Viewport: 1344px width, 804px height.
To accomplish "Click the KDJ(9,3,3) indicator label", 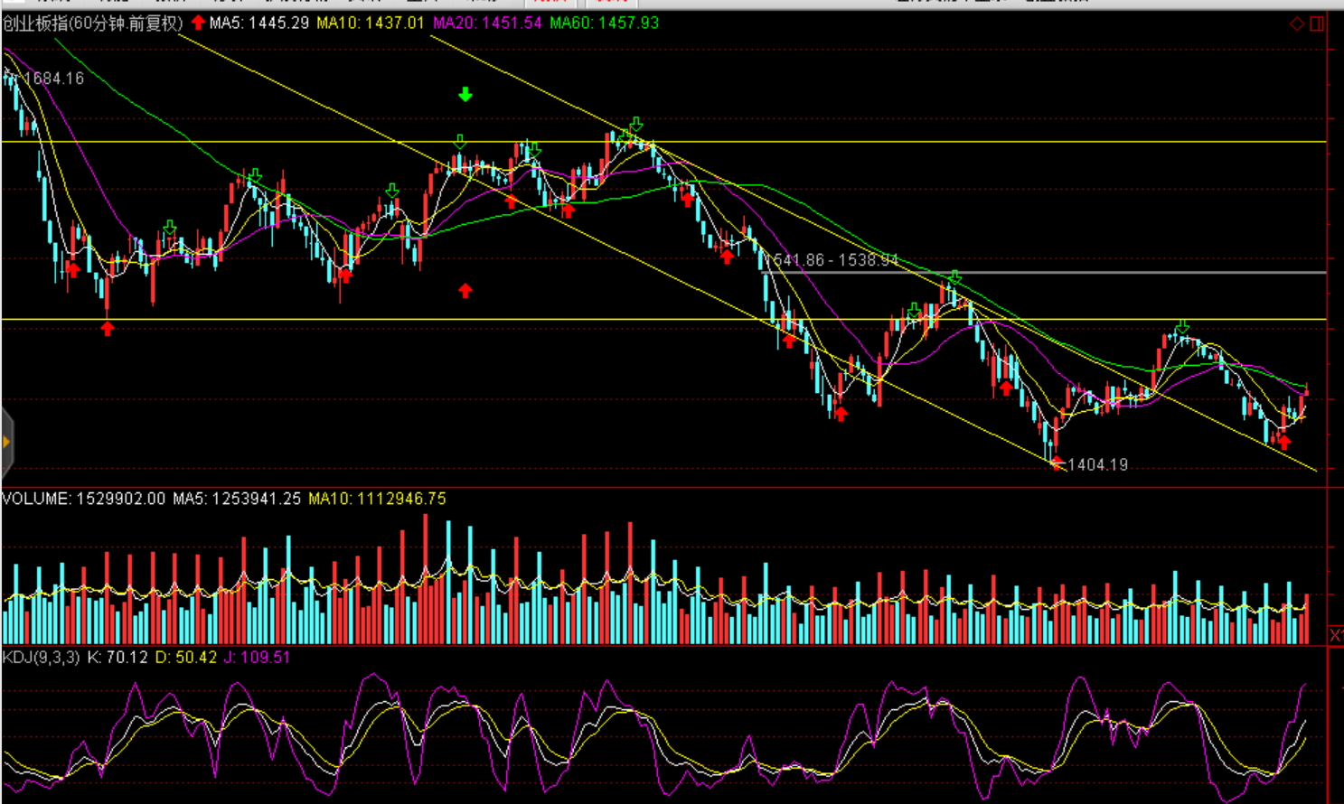I will click(x=42, y=657).
